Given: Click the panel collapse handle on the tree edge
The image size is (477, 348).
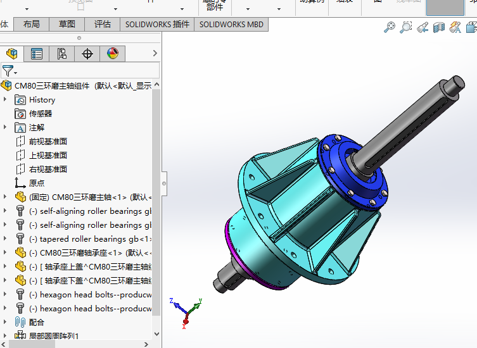Looking at the screenshot, I should (164, 183).
